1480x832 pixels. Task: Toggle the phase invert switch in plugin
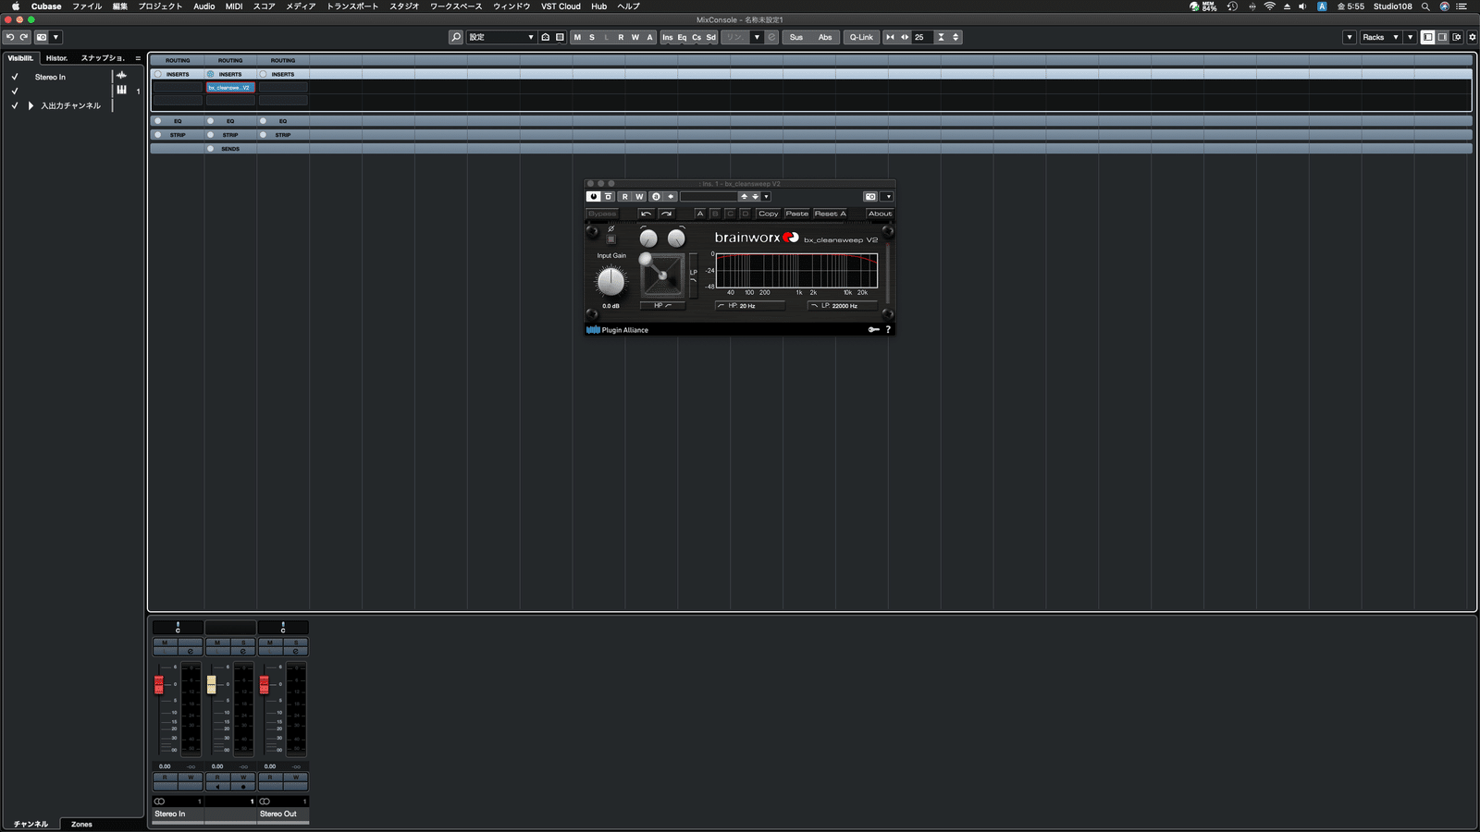[610, 239]
